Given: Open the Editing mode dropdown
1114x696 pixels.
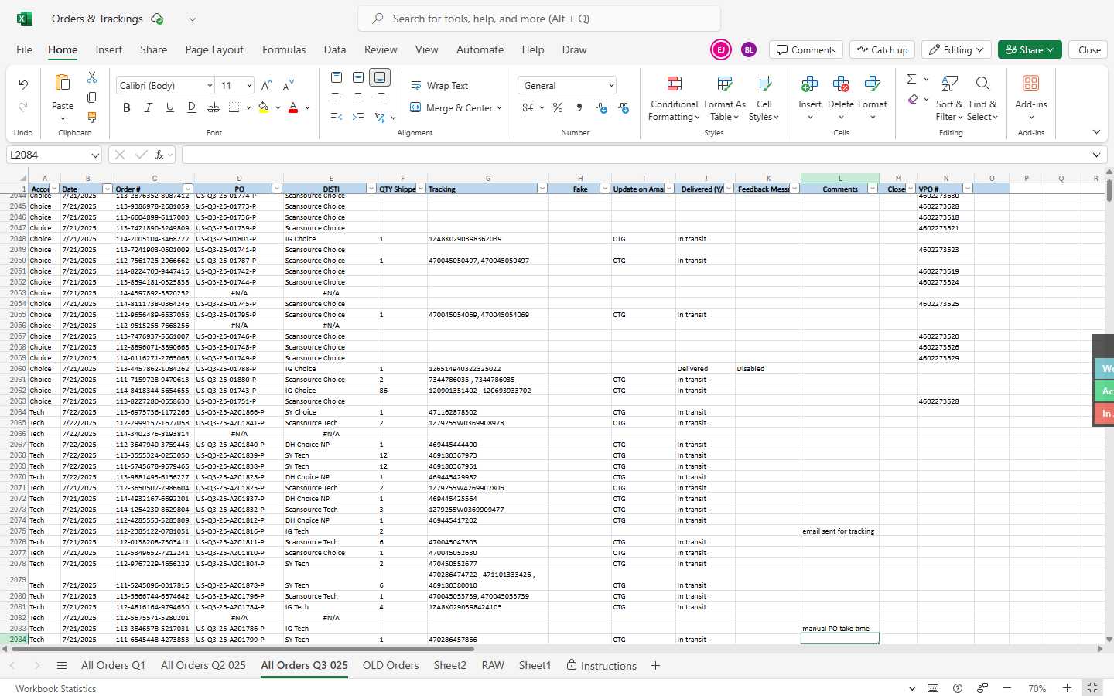Looking at the screenshot, I should pyautogui.click(x=956, y=49).
